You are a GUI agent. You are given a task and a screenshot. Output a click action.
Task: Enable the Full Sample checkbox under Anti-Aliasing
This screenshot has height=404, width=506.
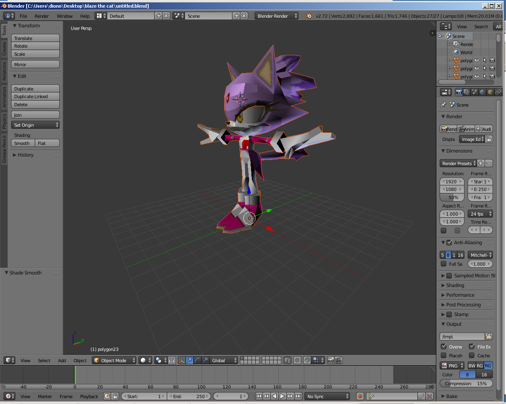coord(444,264)
